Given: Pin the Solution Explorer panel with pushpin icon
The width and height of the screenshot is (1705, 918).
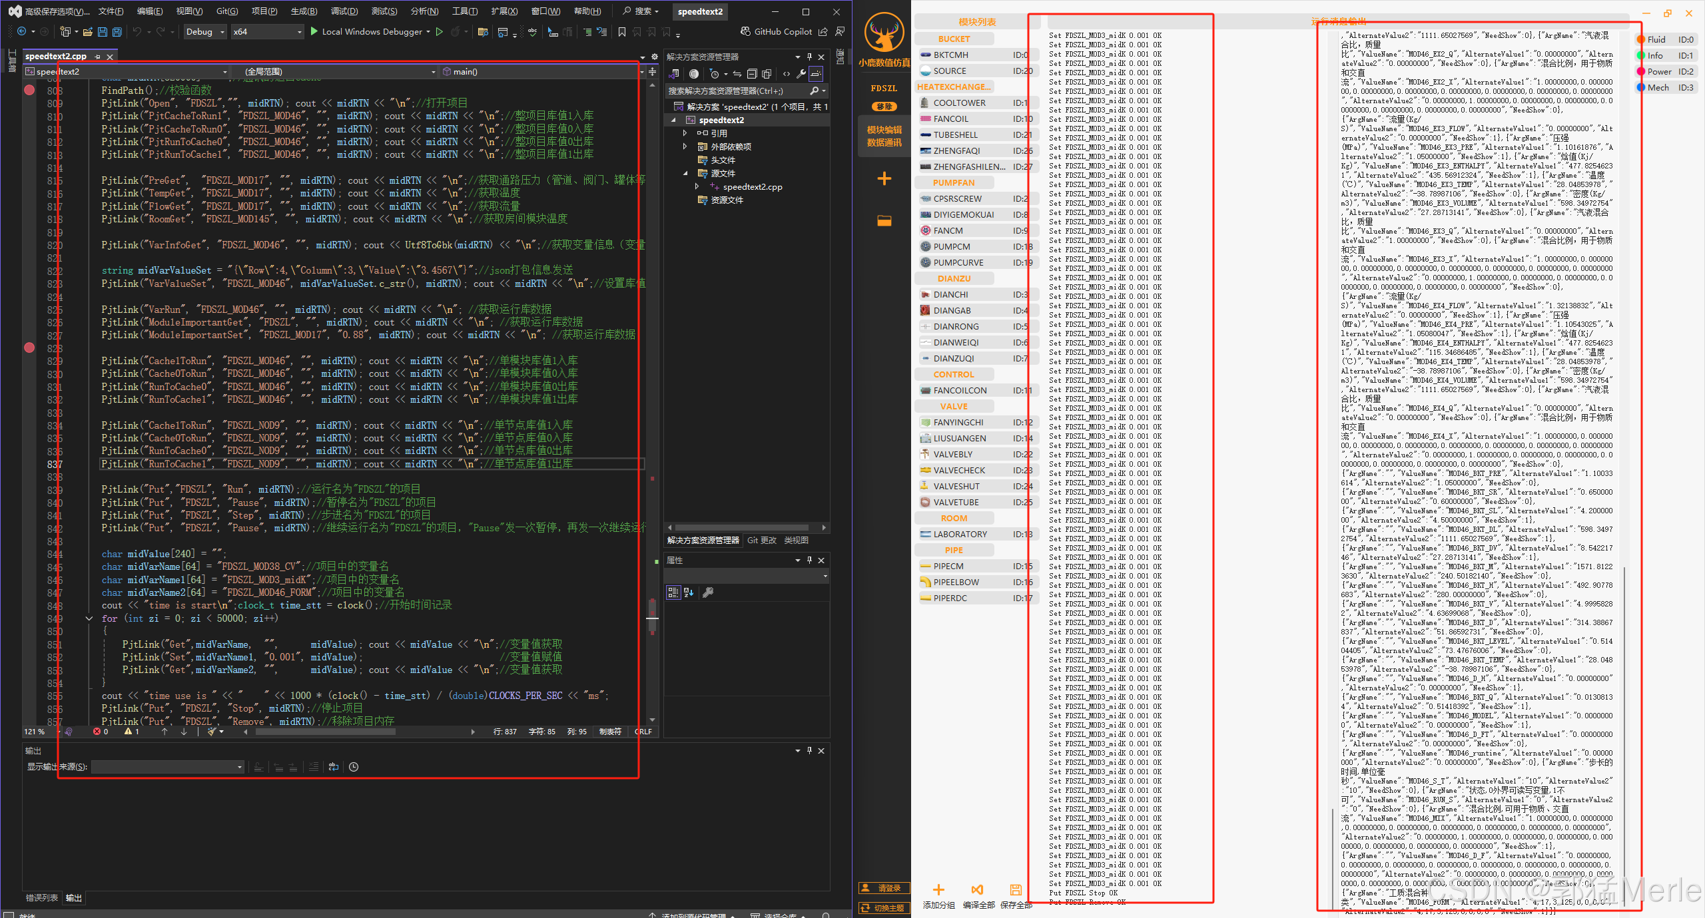Looking at the screenshot, I should [809, 57].
